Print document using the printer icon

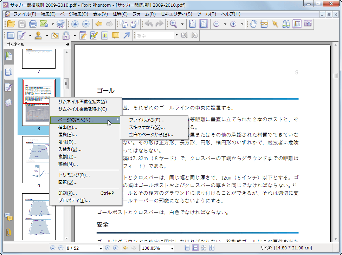tap(33, 24)
